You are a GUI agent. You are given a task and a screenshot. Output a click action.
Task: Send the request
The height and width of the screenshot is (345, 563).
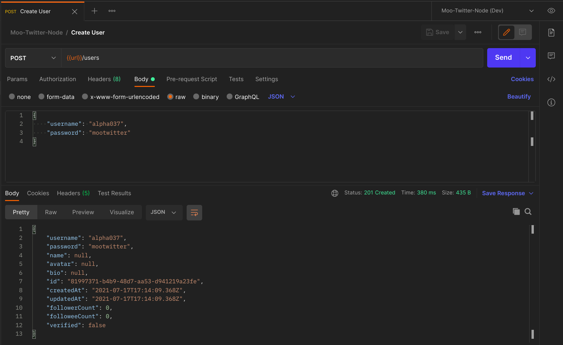pyautogui.click(x=504, y=57)
